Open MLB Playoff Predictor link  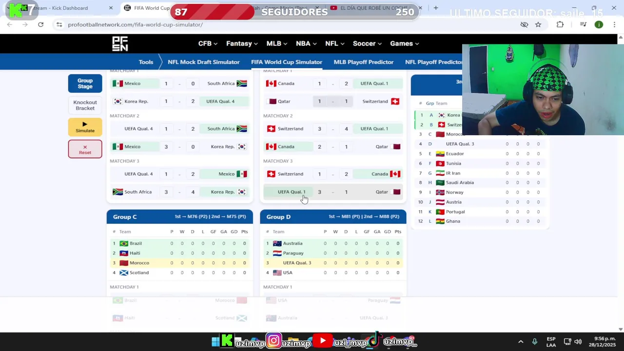pyautogui.click(x=364, y=62)
